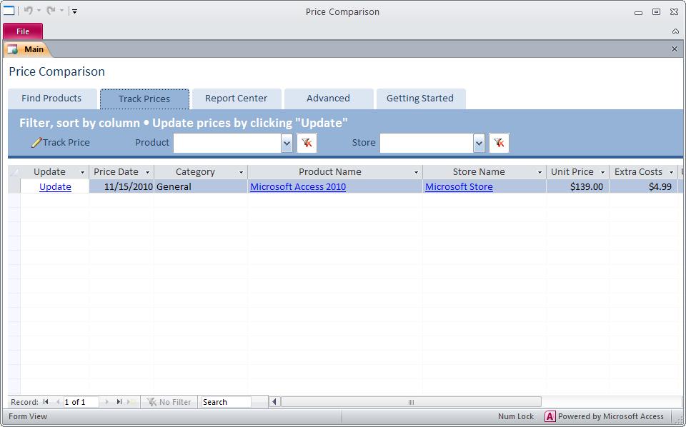Viewport: 686px width, 427px height.
Task: Click the current record number box
Action: point(81,402)
